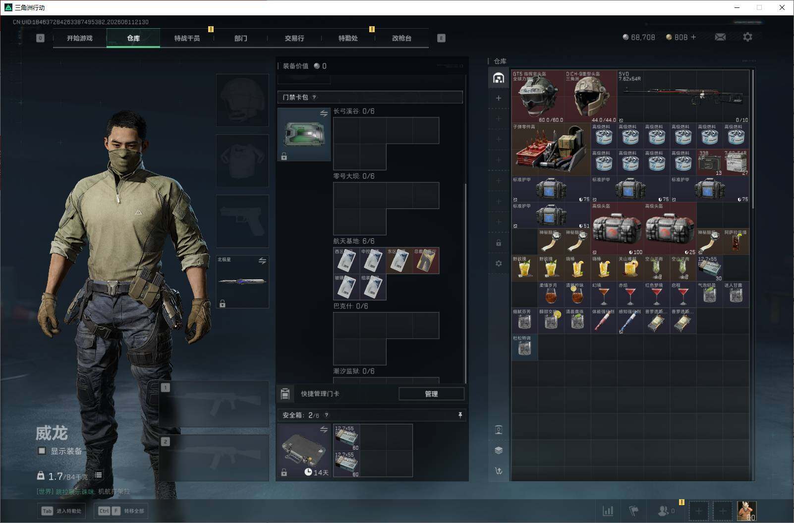Click primary weapon slot 1
794x523 pixels.
pos(214,405)
